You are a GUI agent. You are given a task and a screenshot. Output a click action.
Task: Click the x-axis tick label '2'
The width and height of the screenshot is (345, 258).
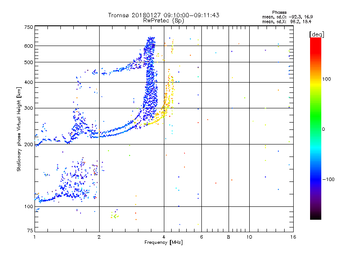pos(99,237)
